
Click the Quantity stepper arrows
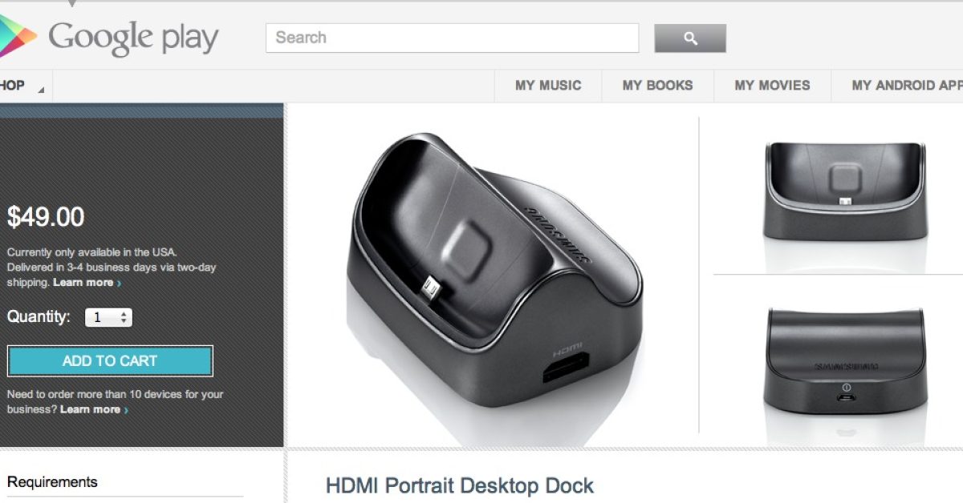point(124,318)
